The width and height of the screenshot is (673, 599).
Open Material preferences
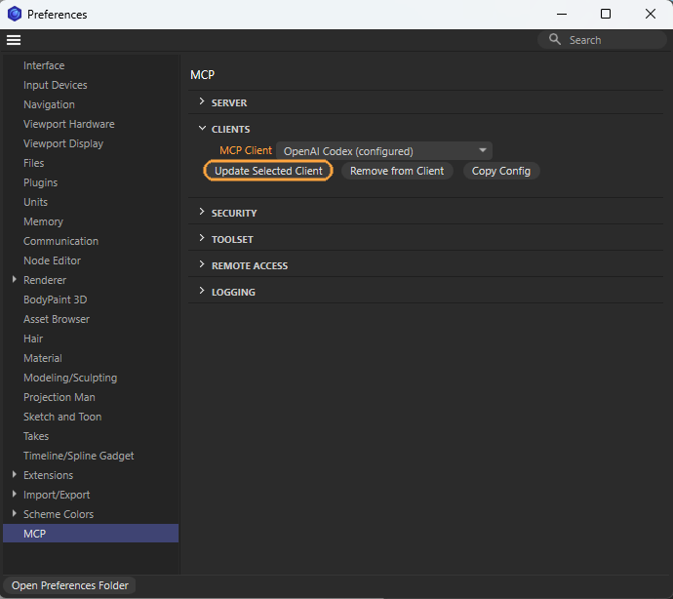click(43, 358)
